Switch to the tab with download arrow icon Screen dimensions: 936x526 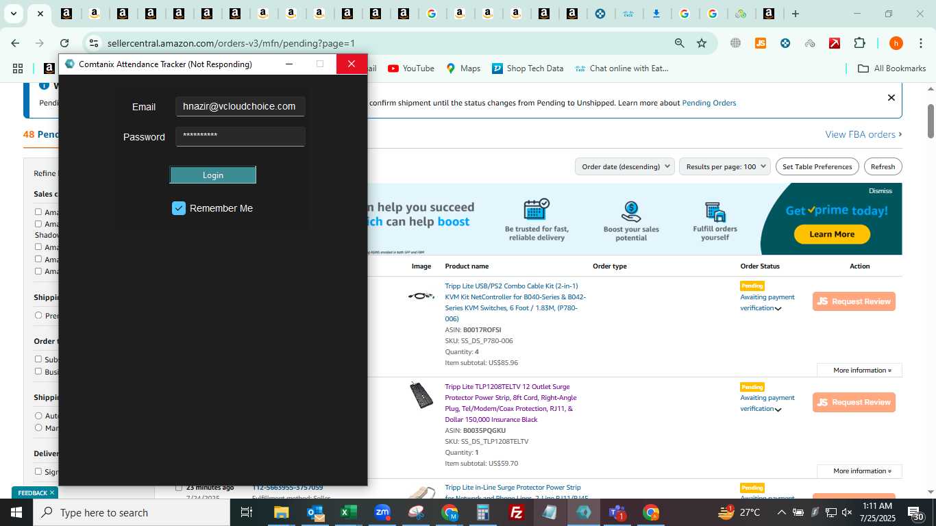(656, 14)
